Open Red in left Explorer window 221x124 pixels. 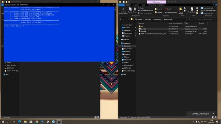pos(7,74)
